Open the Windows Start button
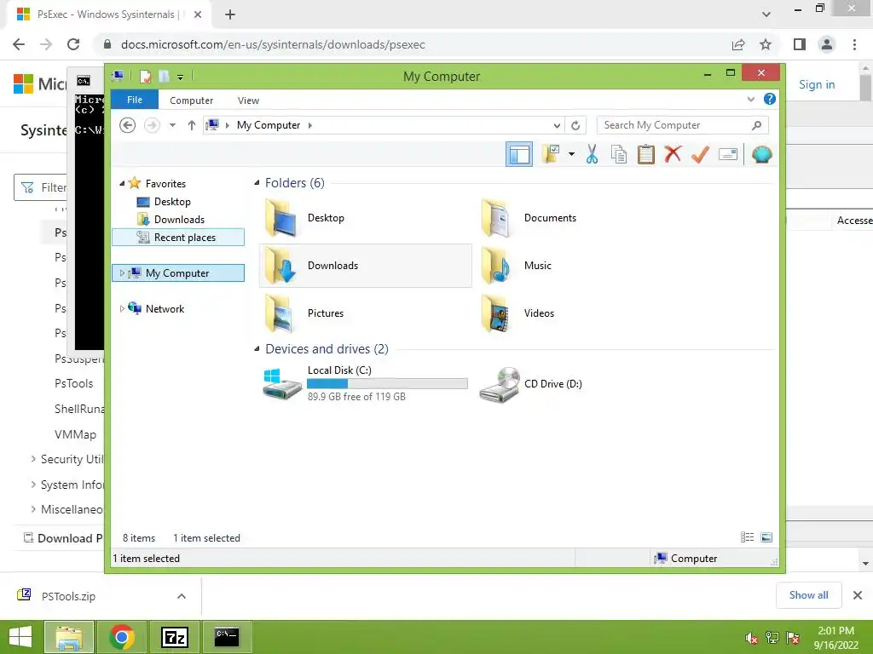 click(20, 637)
